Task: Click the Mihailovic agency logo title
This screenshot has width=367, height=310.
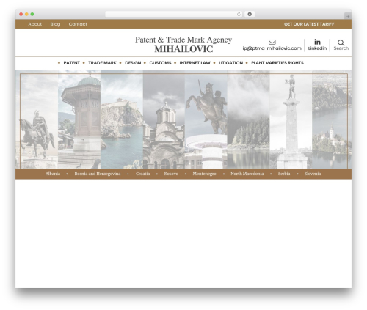Action: (x=183, y=44)
